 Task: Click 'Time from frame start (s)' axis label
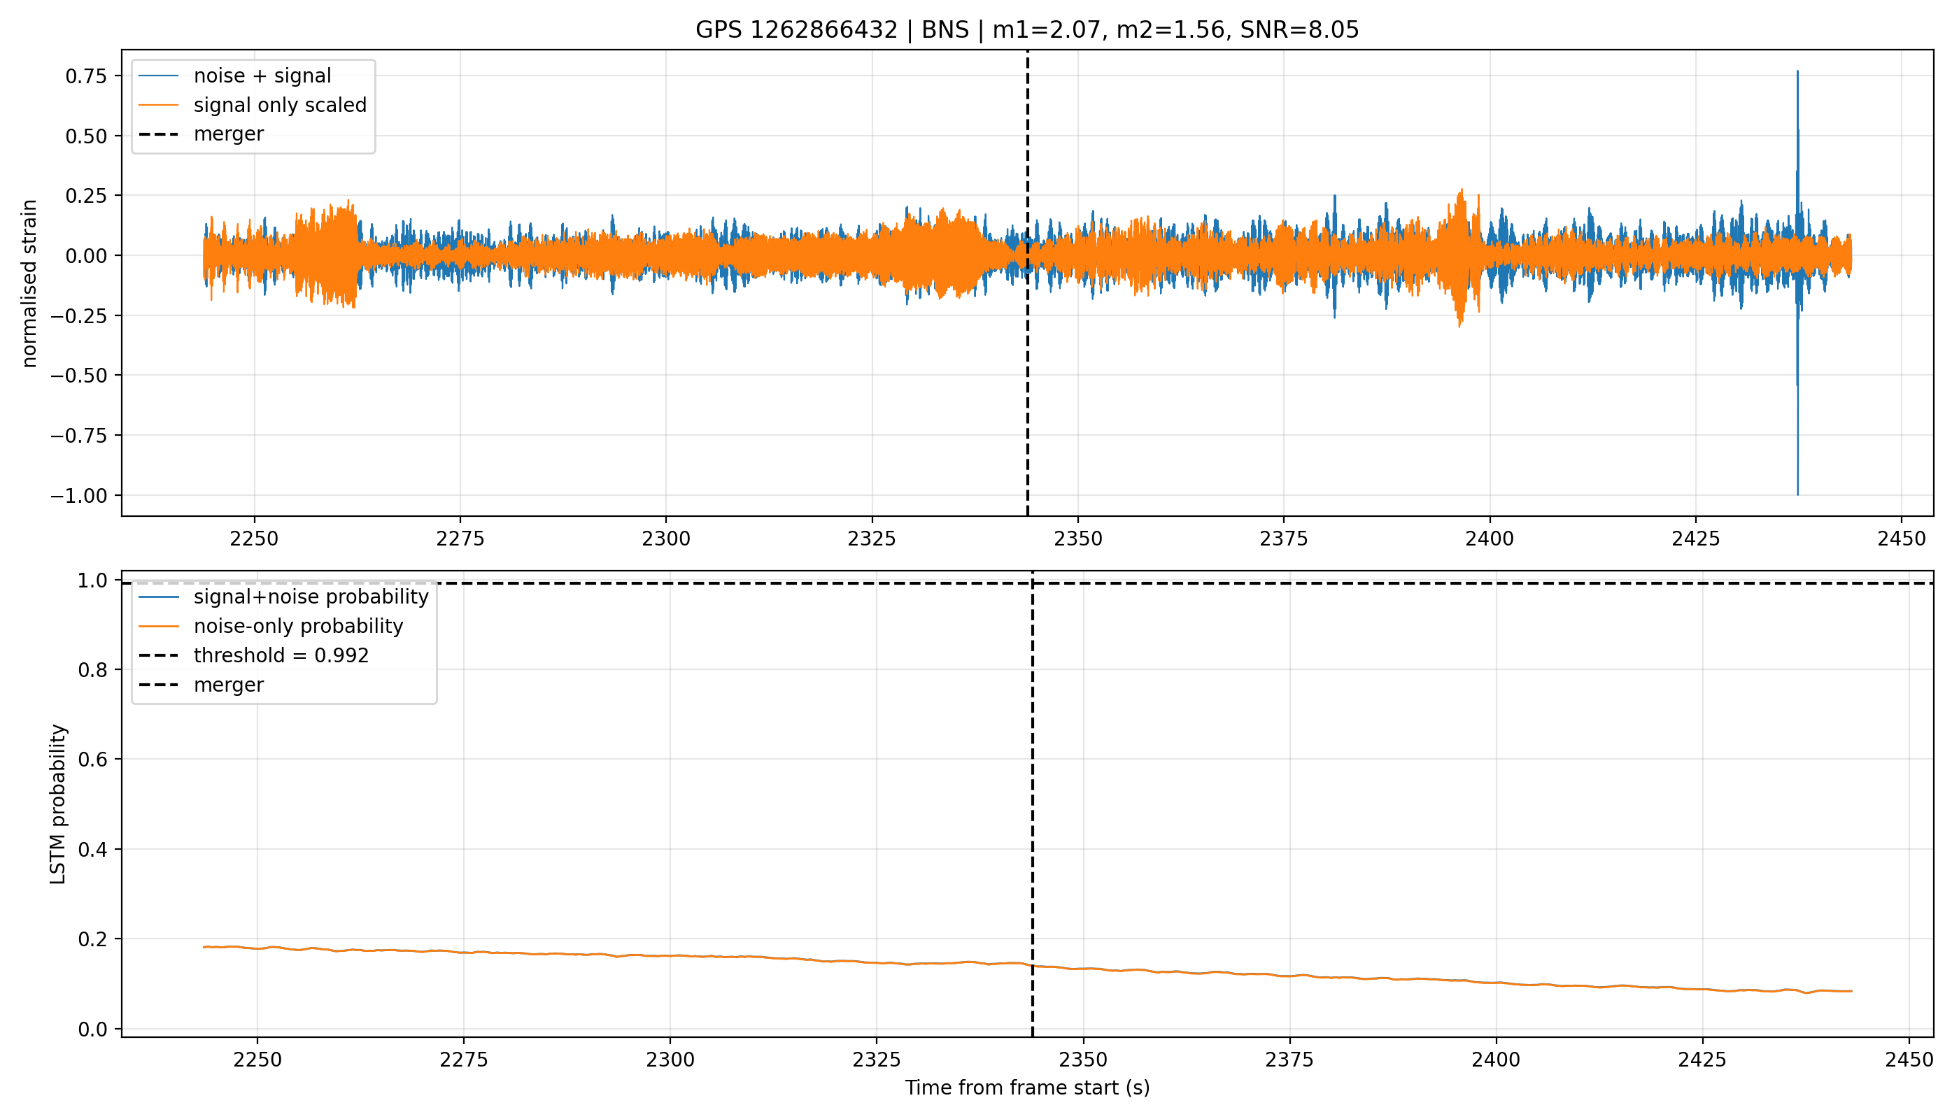[x=1027, y=1088]
